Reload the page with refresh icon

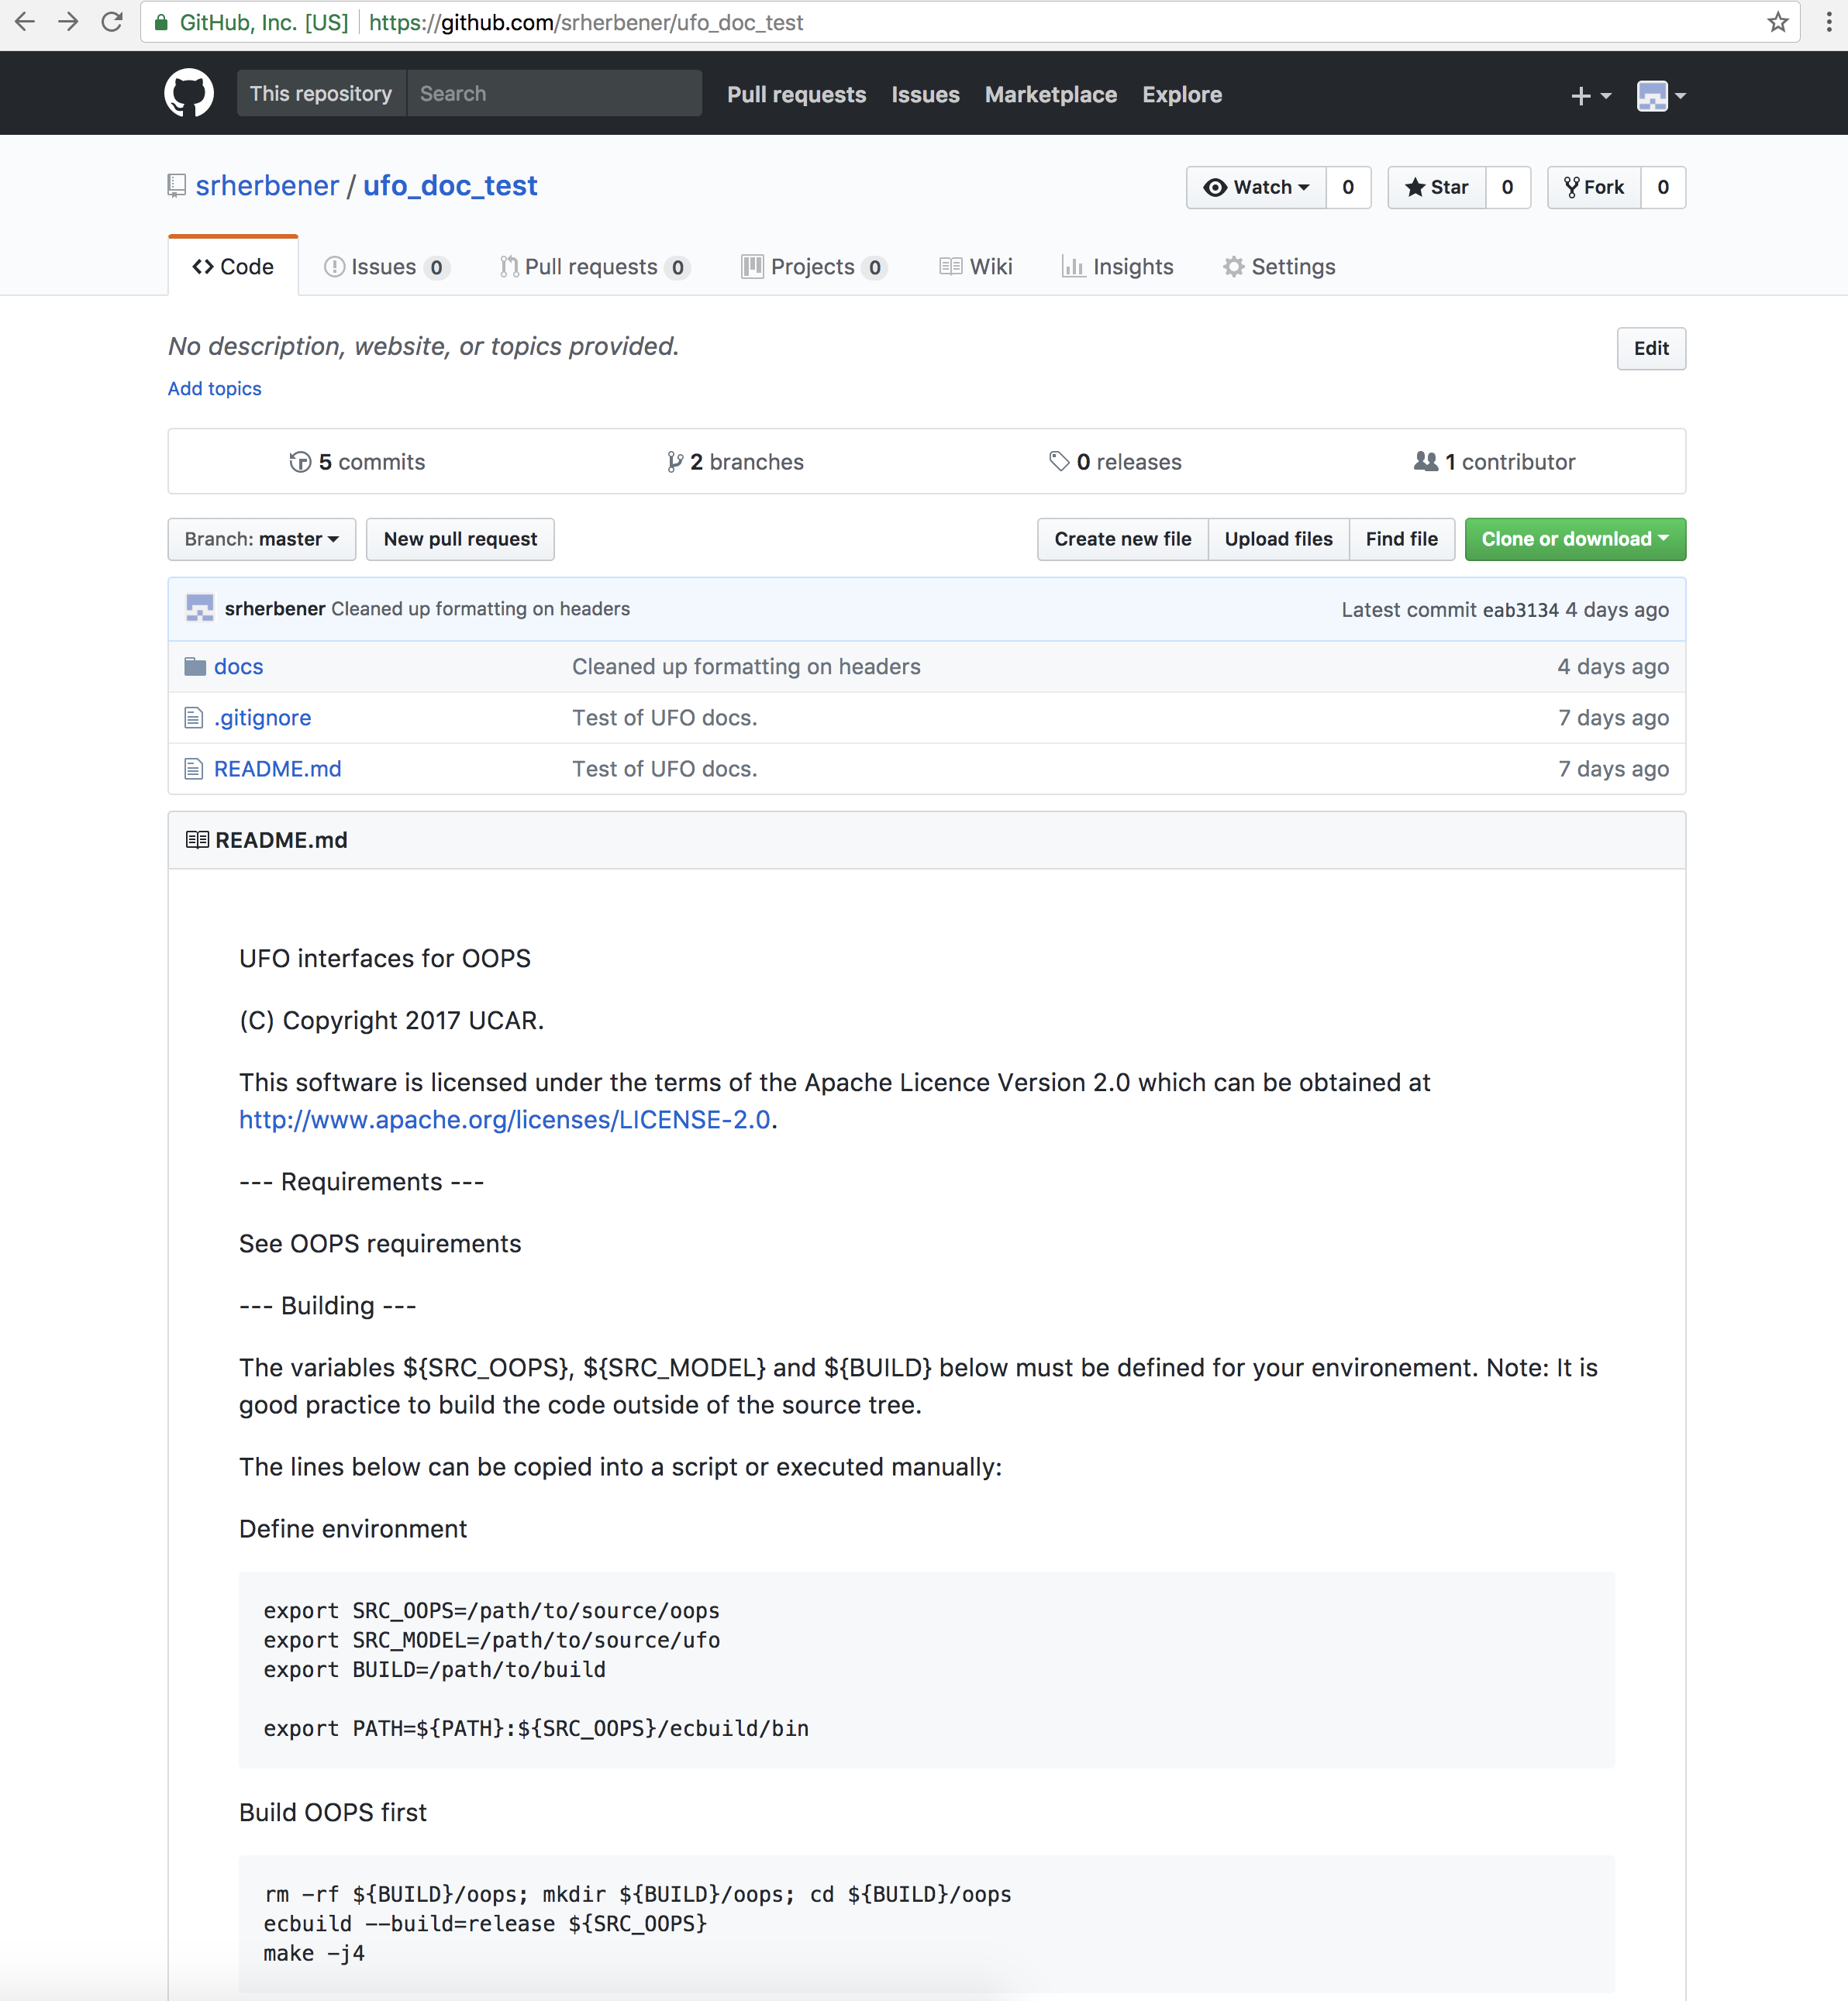point(112,22)
